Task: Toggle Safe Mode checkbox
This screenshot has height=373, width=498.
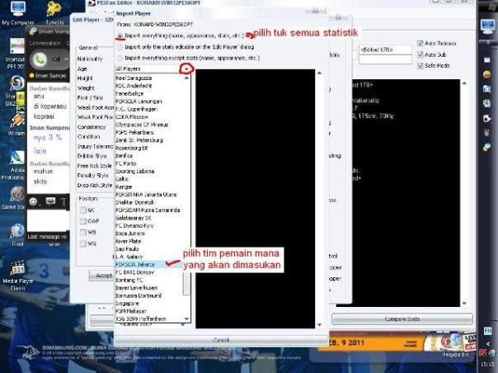Action: (x=420, y=66)
